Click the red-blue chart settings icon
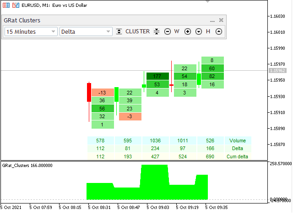 coord(16,5)
